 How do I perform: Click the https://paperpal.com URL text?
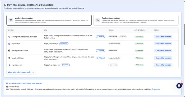52,65
